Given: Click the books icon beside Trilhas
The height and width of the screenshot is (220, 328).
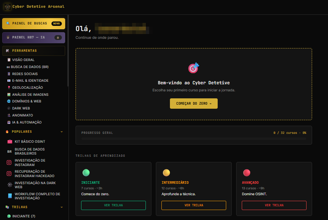Looking at the screenshot, I should 7,207.
